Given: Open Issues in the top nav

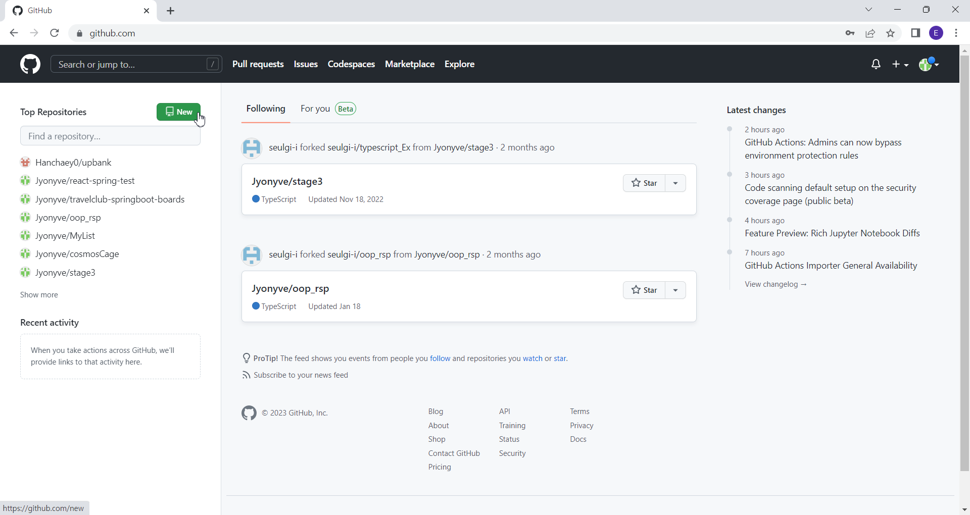Looking at the screenshot, I should [x=306, y=64].
